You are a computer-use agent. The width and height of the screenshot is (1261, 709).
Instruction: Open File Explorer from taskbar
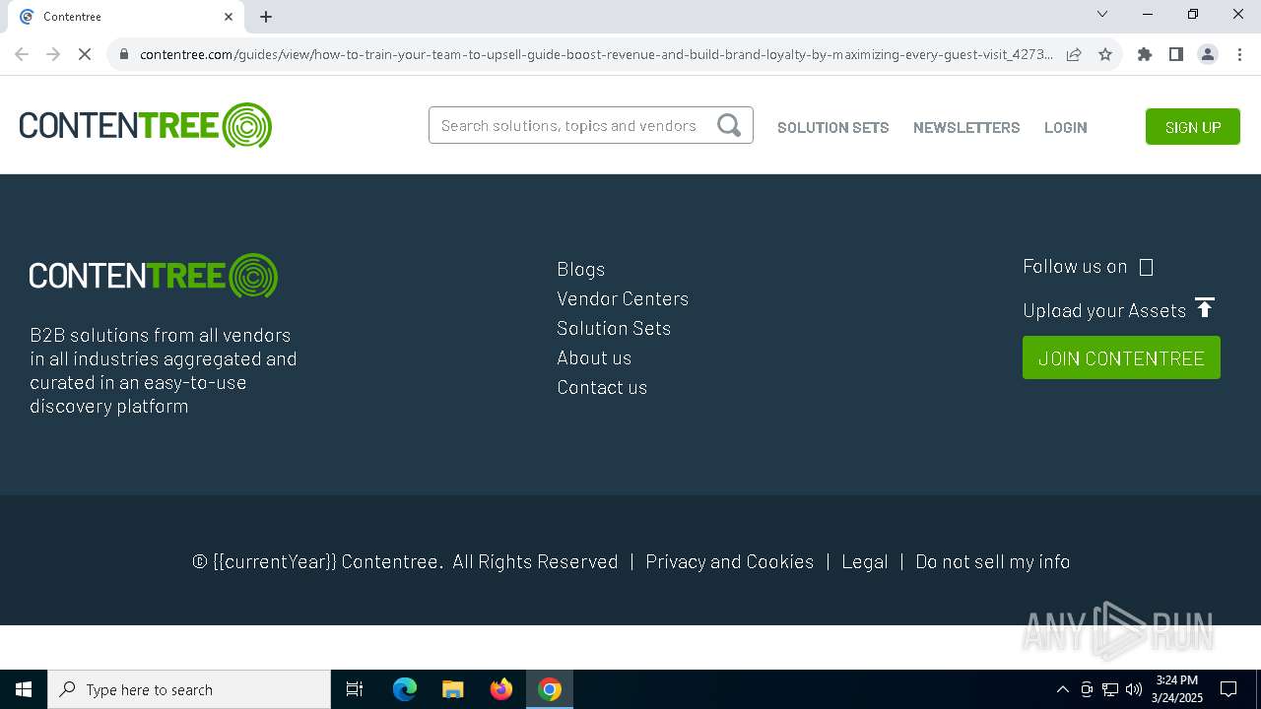tap(453, 689)
